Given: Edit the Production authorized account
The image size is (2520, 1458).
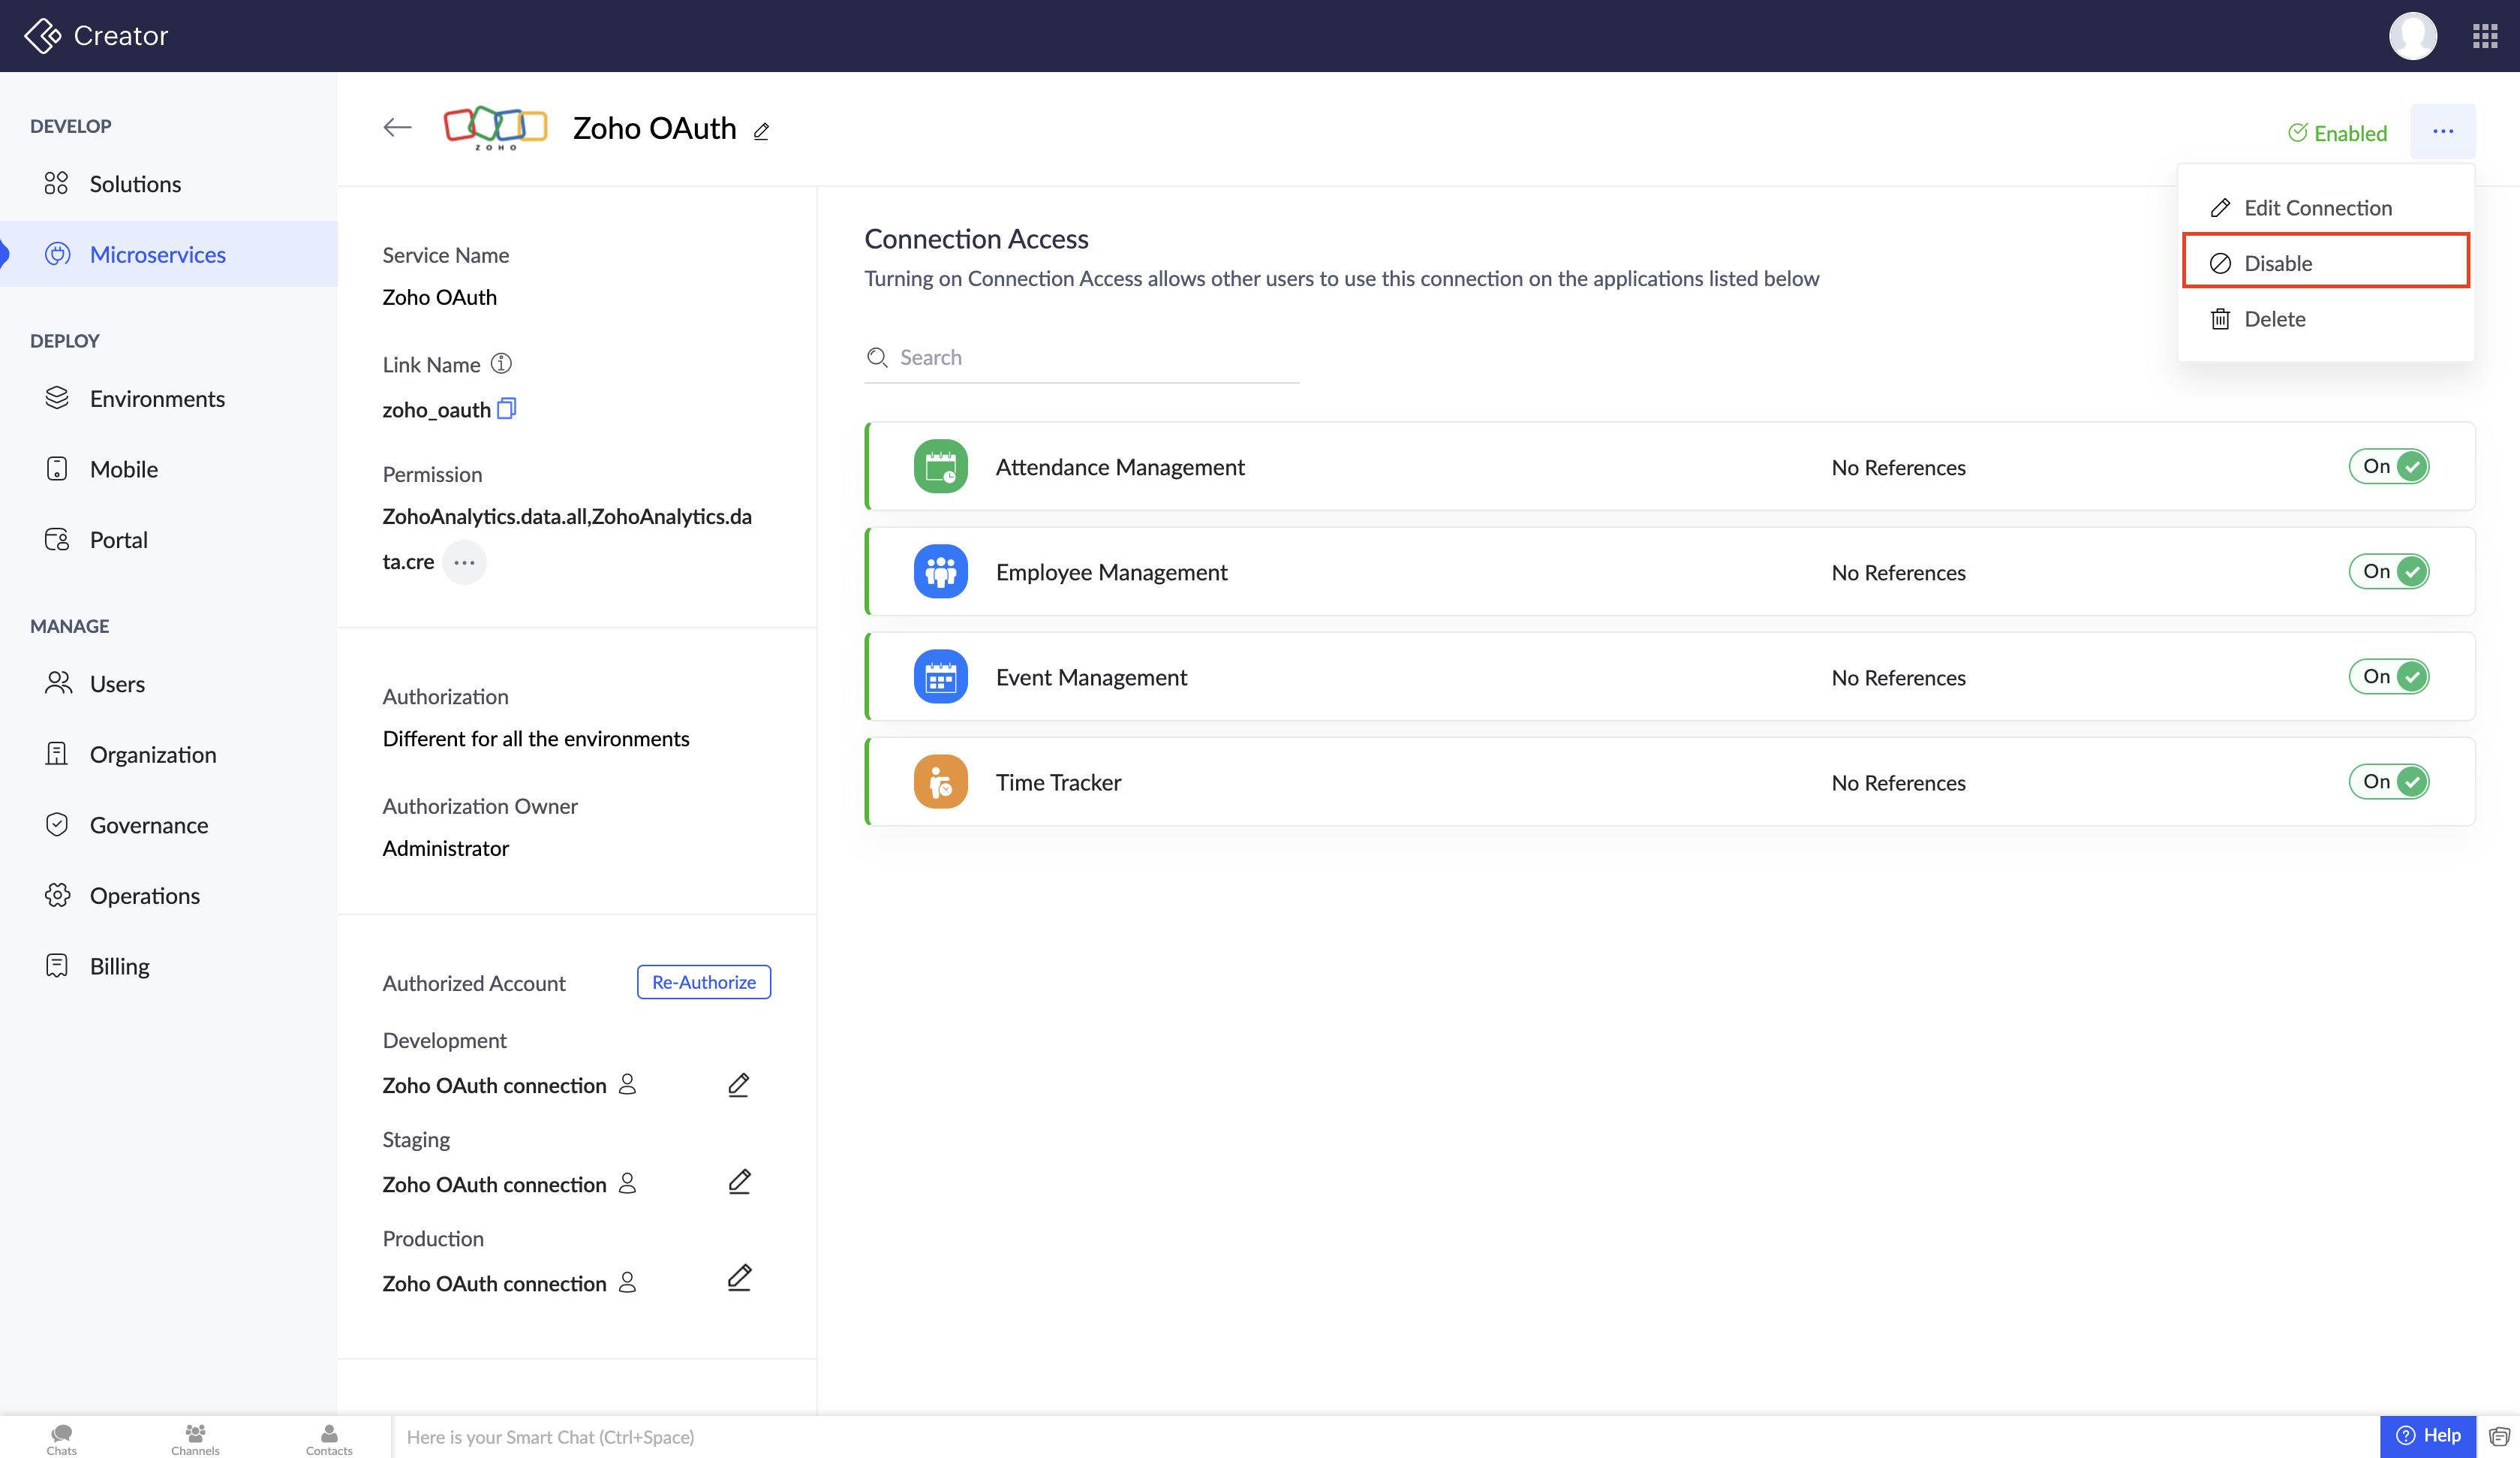Looking at the screenshot, I should click(738, 1278).
